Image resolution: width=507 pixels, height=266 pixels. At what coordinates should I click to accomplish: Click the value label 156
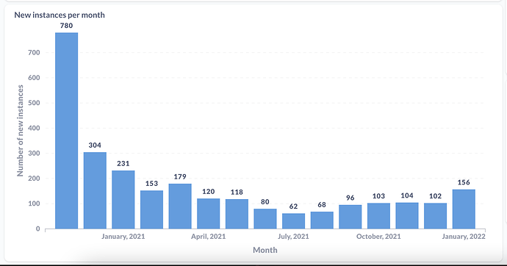pos(464,182)
